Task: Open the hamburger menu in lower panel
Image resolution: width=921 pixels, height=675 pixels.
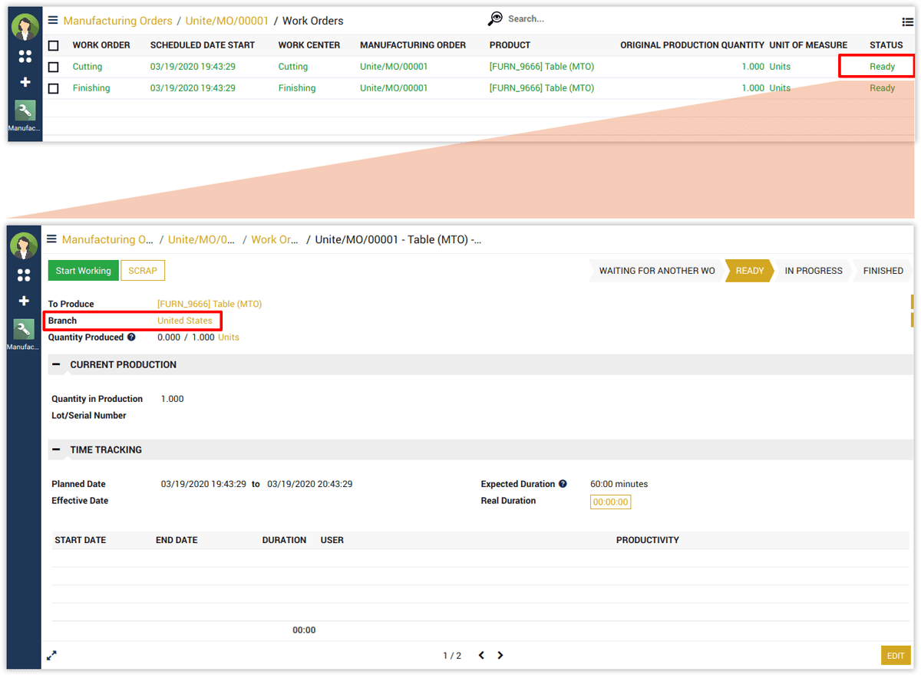Action: (x=51, y=239)
